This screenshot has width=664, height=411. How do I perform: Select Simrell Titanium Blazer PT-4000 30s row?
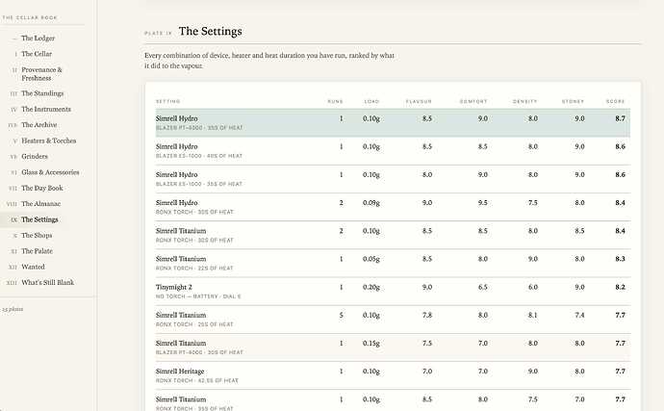point(393,347)
